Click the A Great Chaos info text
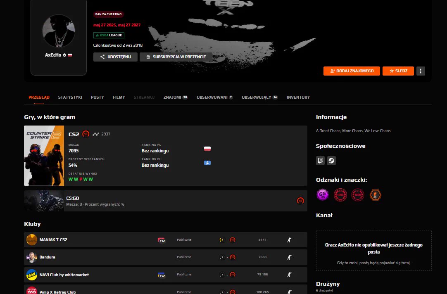 pos(353,131)
